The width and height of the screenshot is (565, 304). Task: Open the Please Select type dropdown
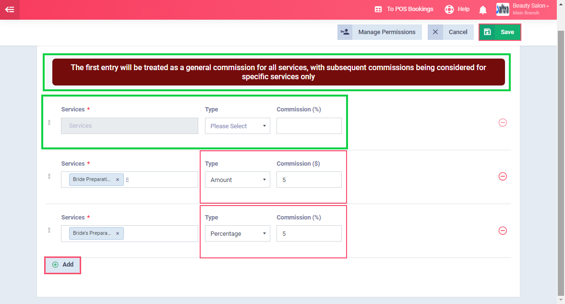pyautogui.click(x=238, y=126)
